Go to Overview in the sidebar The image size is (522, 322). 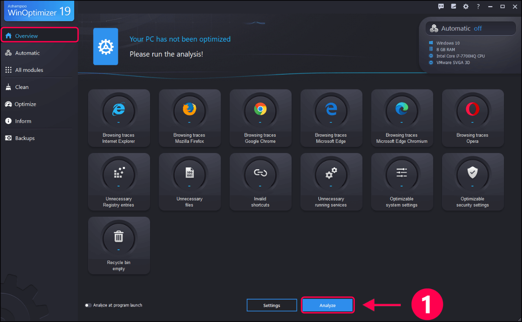click(39, 36)
